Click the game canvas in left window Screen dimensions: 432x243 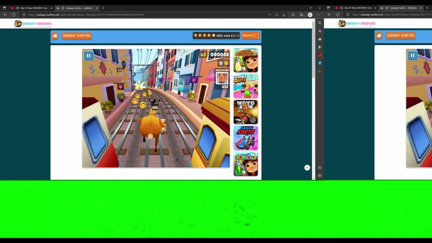coord(156,108)
